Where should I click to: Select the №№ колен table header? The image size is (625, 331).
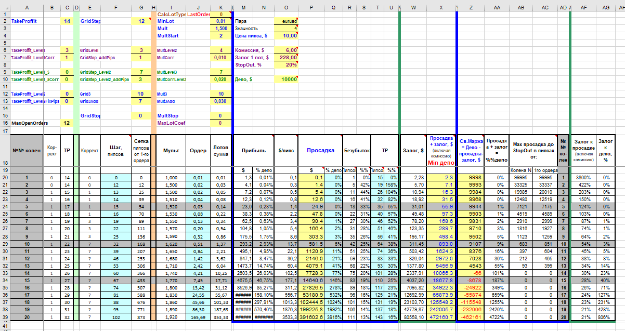click(x=27, y=150)
